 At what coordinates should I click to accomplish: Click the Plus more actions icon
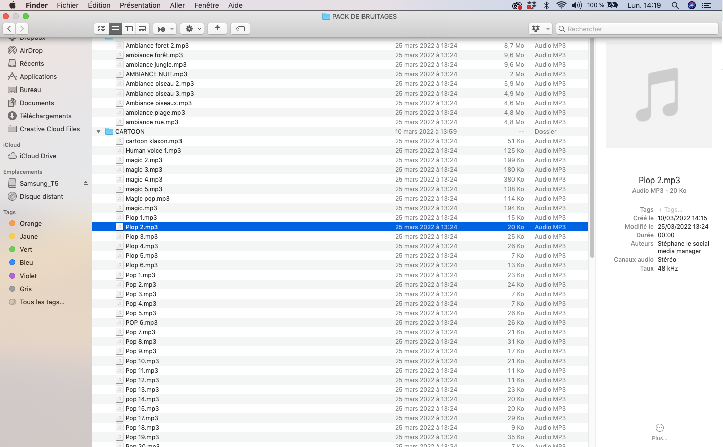pyautogui.click(x=659, y=428)
